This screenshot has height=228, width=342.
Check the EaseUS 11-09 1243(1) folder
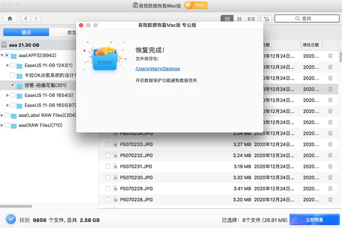click(13, 65)
